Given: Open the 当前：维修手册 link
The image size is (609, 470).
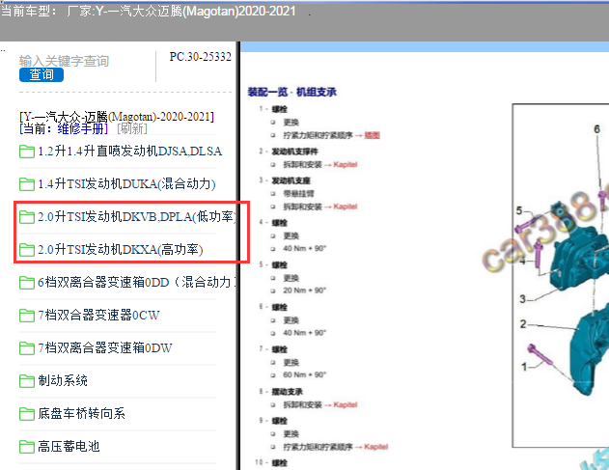Looking at the screenshot, I should click(x=64, y=128).
